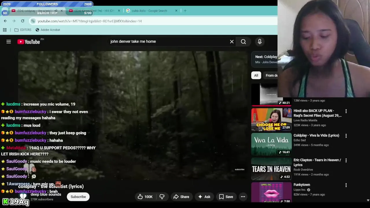Viewport: 370px width, 208px height.
Task: Select the From de... filter chip
Action: coord(271,75)
